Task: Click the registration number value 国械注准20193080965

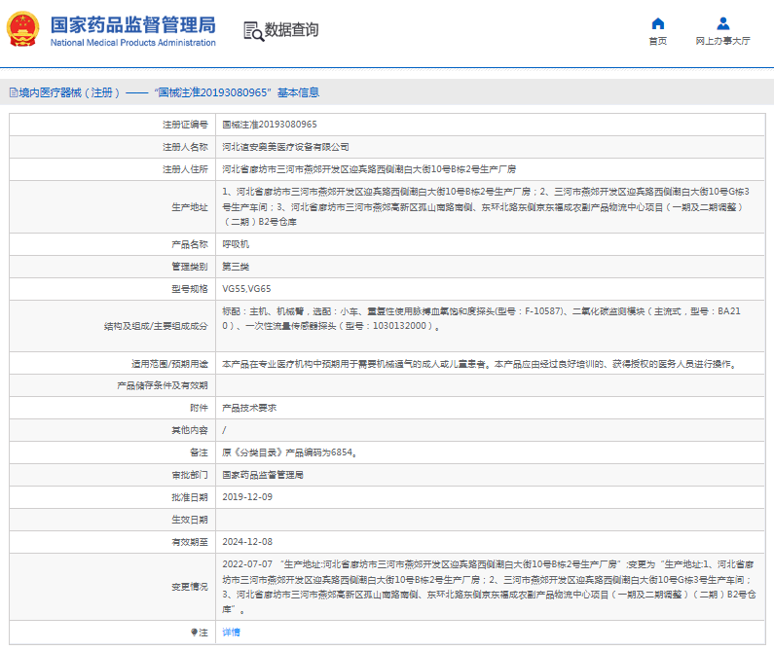Action: (269, 125)
